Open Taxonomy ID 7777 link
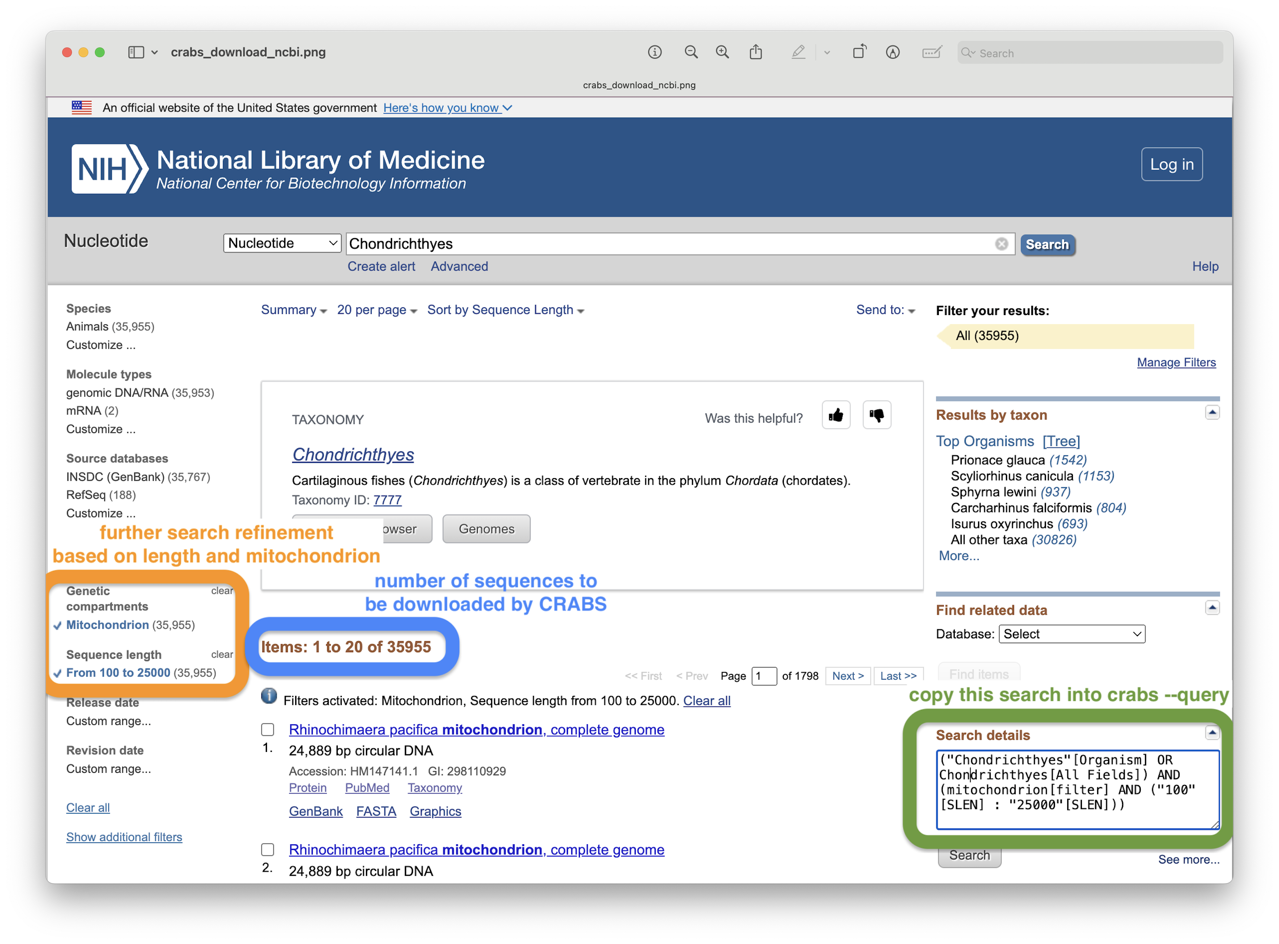Screen dimensions: 1279x944 [x=387, y=500]
